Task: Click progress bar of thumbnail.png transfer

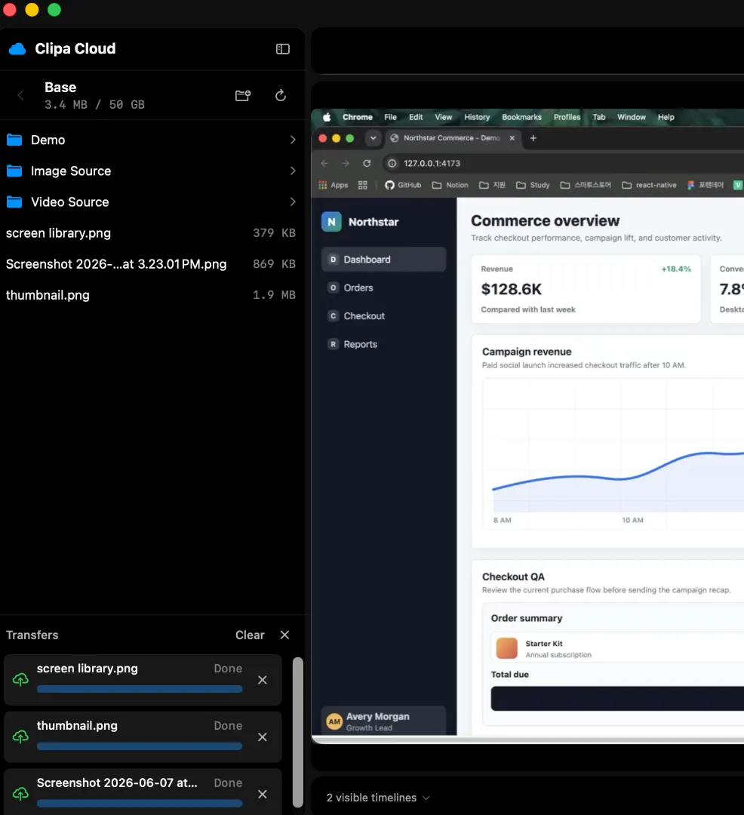Action: click(x=140, y=746)
